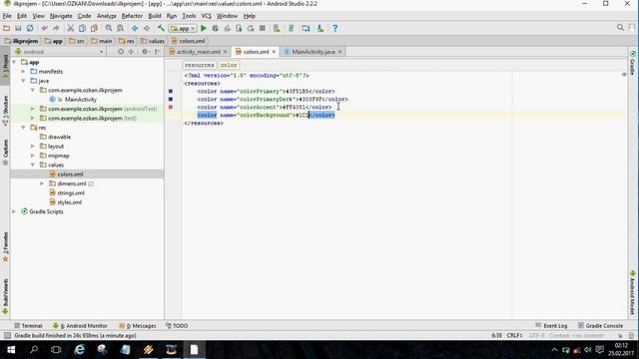Click the values breadcrumb in navigation bar

tap(153, 41)
